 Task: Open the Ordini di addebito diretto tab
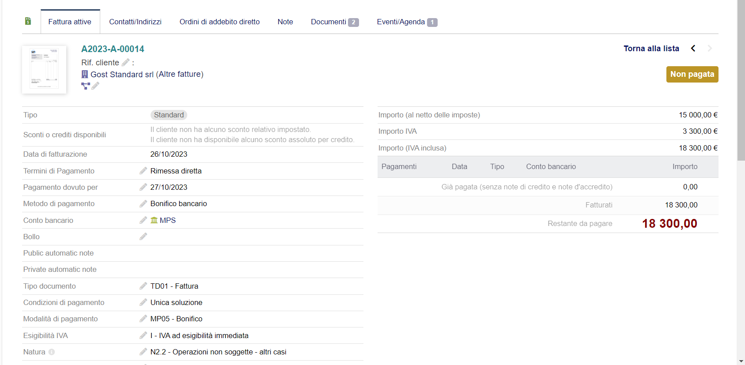pyautogui.click(x=219, y=22)
